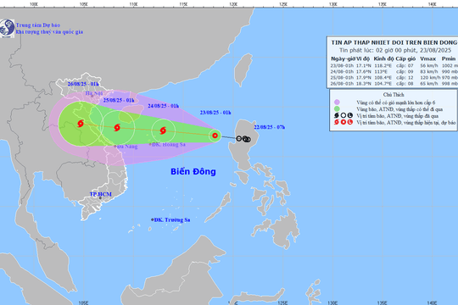Click the 'Pmin' column header
This screenshot has width=458, height=305.
point(449,58)
